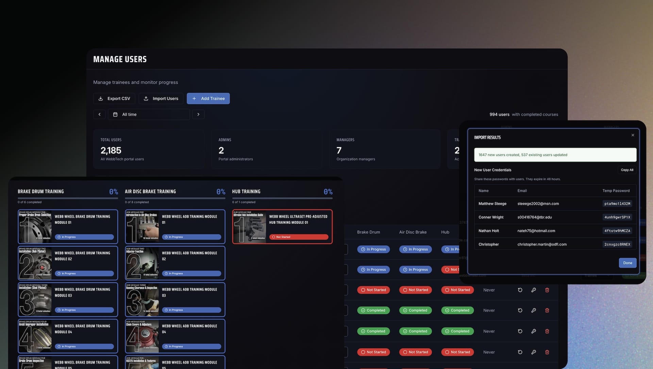Viewport: 653px width, 369px height.
Task: Click the right chevron to view next period
Action: (198, 114)
